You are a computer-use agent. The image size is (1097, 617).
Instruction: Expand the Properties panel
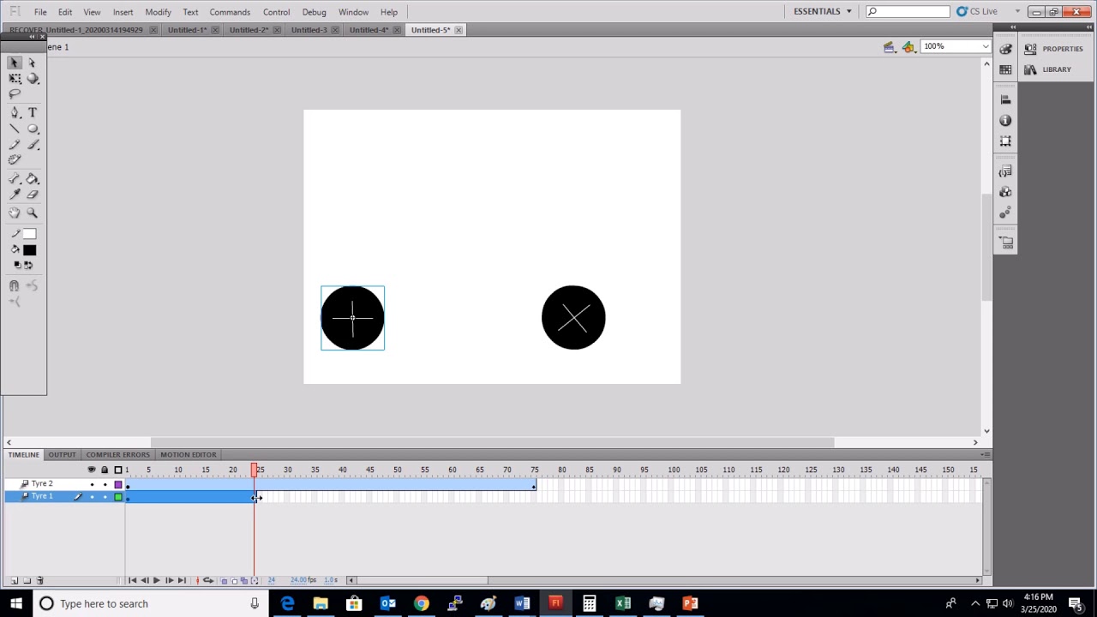click(1053, 49)
